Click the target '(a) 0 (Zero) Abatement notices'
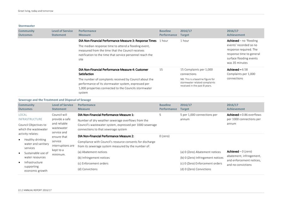The height and width of the screenshot is (201, 282). click(200, 152)
